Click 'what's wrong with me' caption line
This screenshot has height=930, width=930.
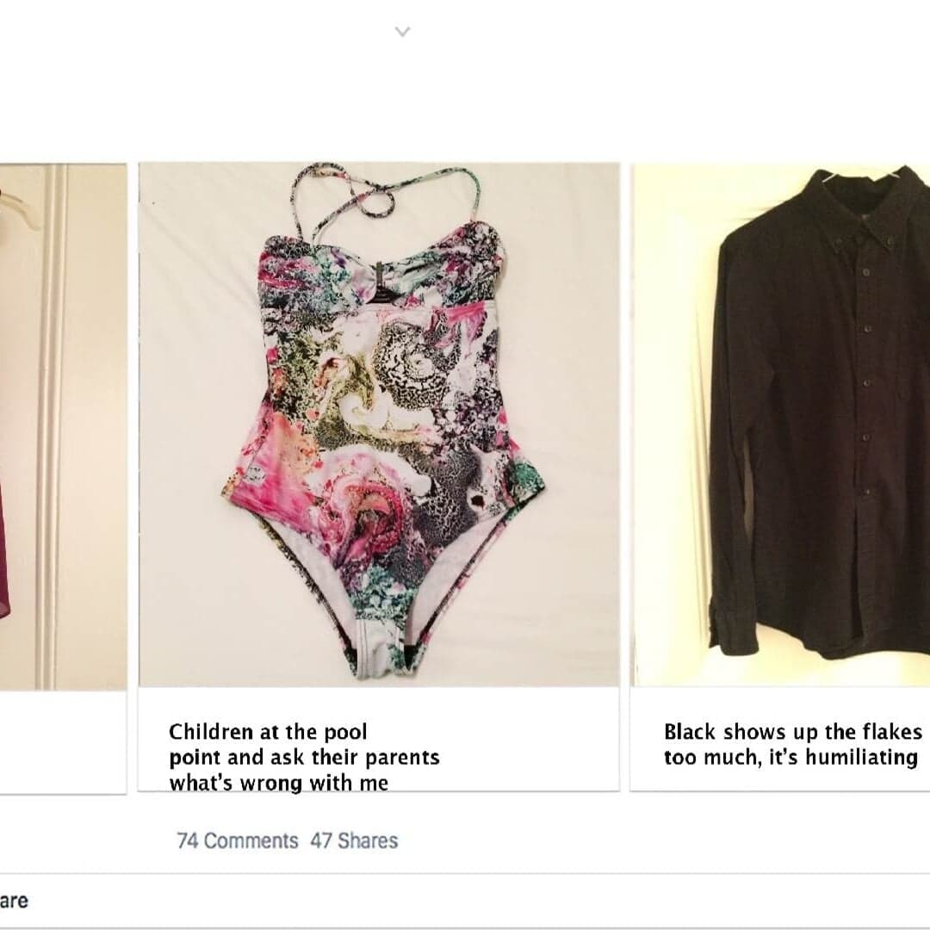coord(279,782)
